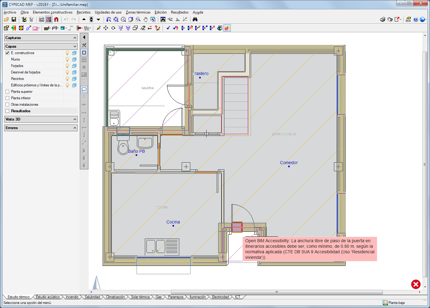
Task: Open the globe icon dropdown arrow
Action: tap(426, 19)
